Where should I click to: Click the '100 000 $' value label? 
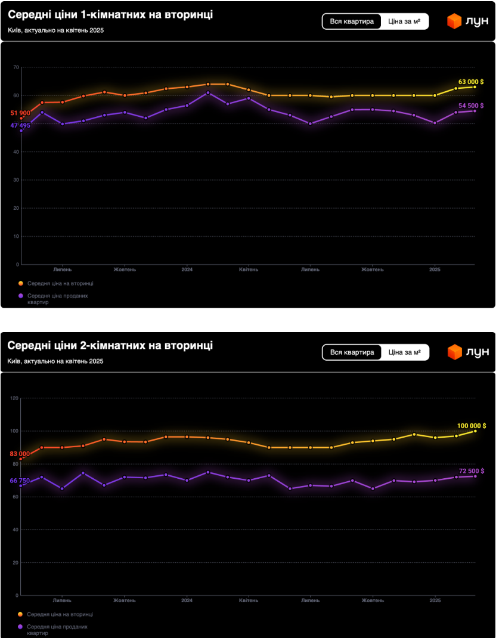pyautogui.click(x=471, y=426)
